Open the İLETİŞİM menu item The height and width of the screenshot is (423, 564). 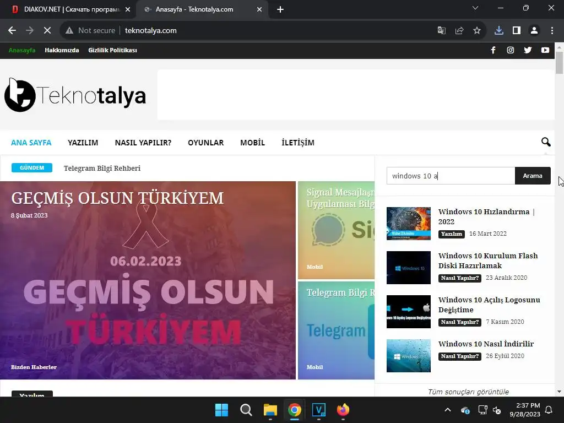[298, 143]
